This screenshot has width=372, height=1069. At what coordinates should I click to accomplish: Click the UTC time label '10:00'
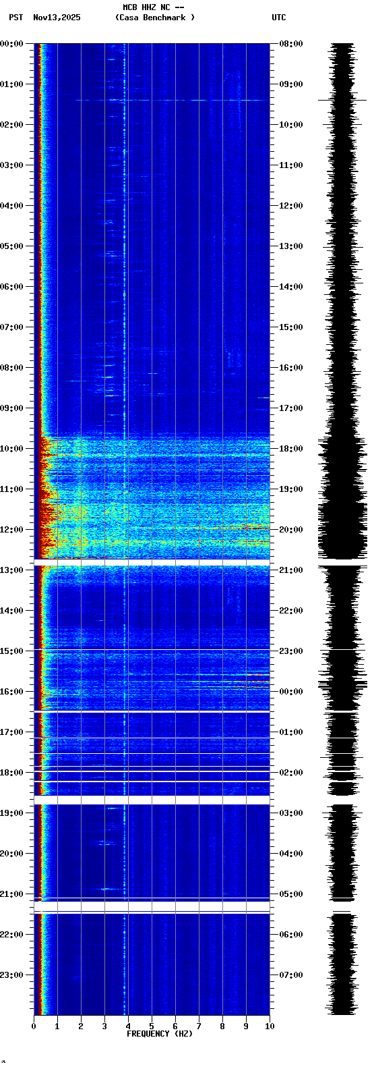click(291, 125)
